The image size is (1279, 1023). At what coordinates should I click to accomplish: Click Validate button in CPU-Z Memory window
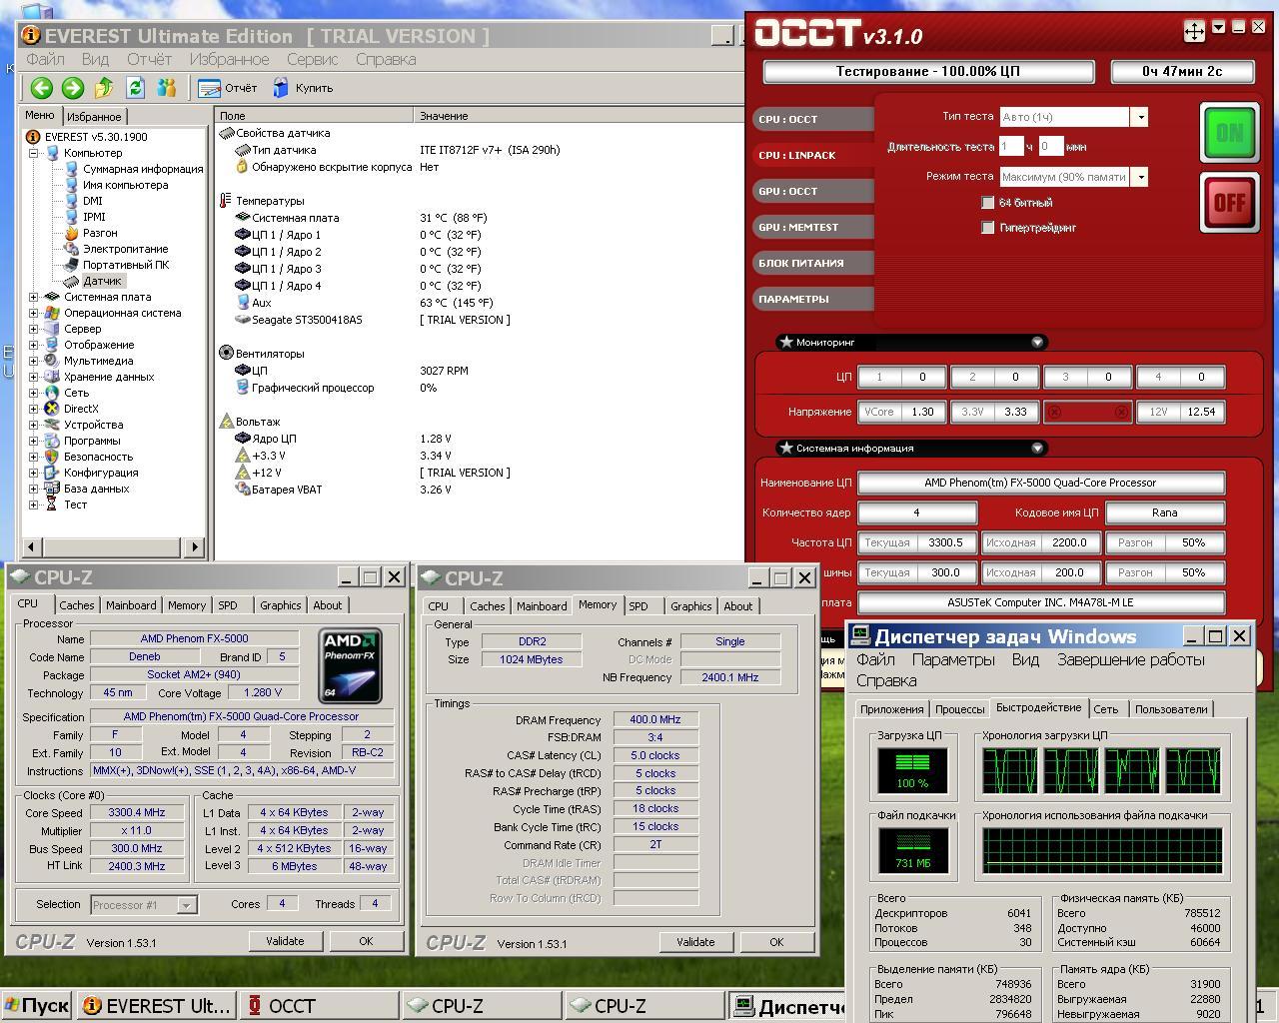(x=695, y=942)
